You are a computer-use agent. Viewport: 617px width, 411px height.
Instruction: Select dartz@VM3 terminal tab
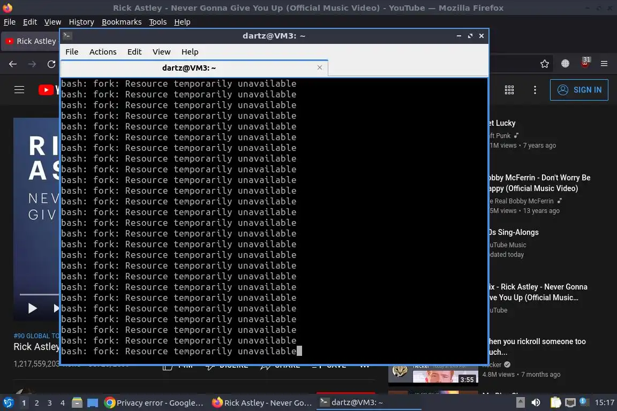pyautogui.click(x=194, y=67)
